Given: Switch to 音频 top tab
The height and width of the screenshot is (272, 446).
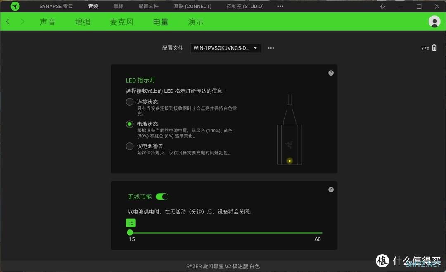Looking at the screenshot, I should (93, 6).
